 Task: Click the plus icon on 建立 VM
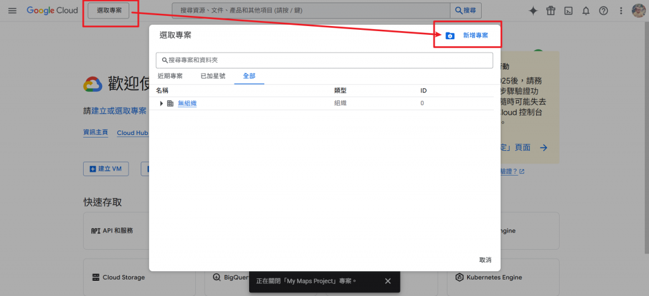click(x=93, y=169)
